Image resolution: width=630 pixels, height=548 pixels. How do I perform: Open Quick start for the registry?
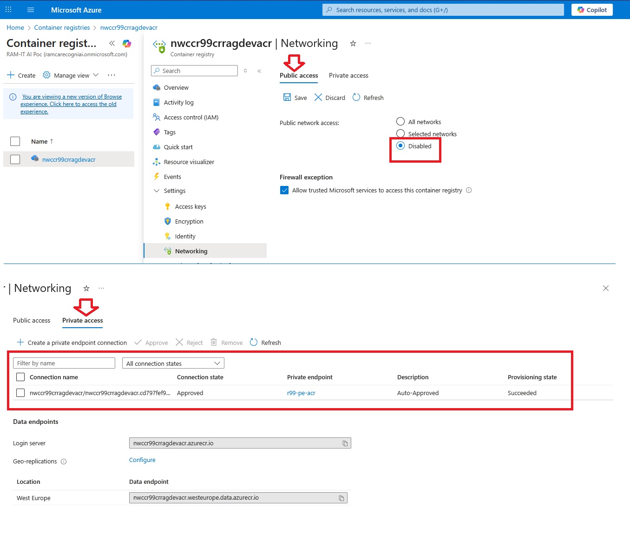tap(178, 147)
